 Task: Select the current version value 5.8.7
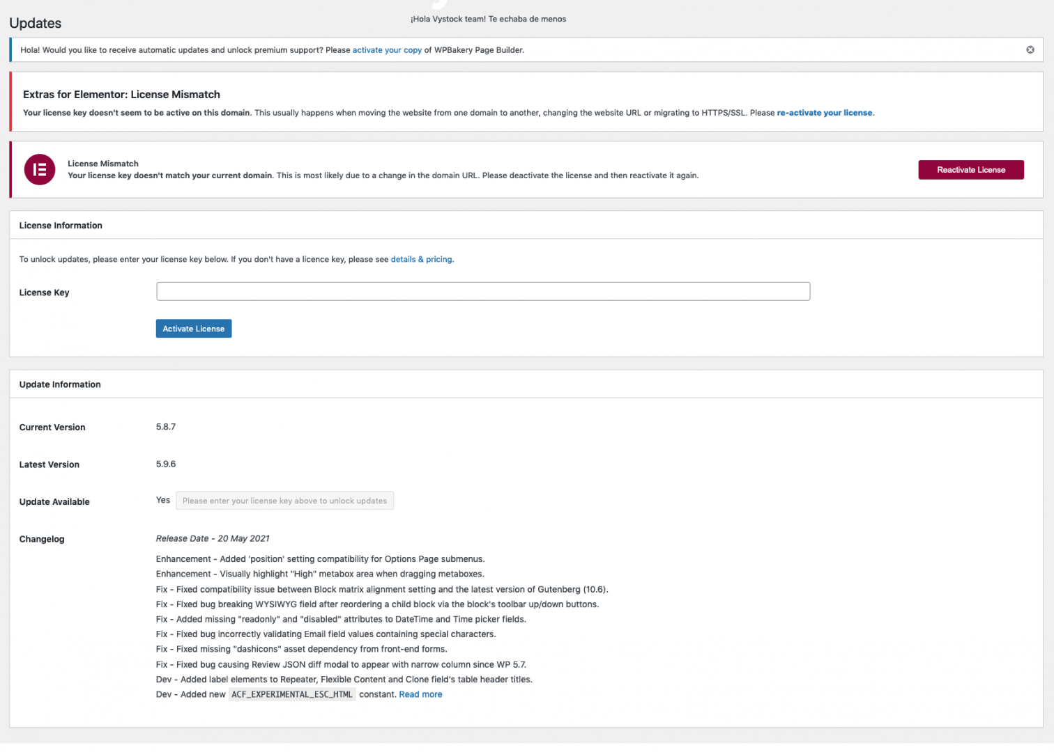click(x=166, y=427)
